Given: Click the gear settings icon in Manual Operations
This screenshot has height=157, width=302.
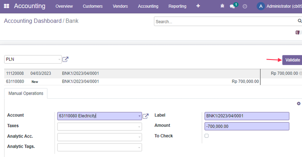Looking at the screenshot, I should pyautogui.click(x=299, y=104).
